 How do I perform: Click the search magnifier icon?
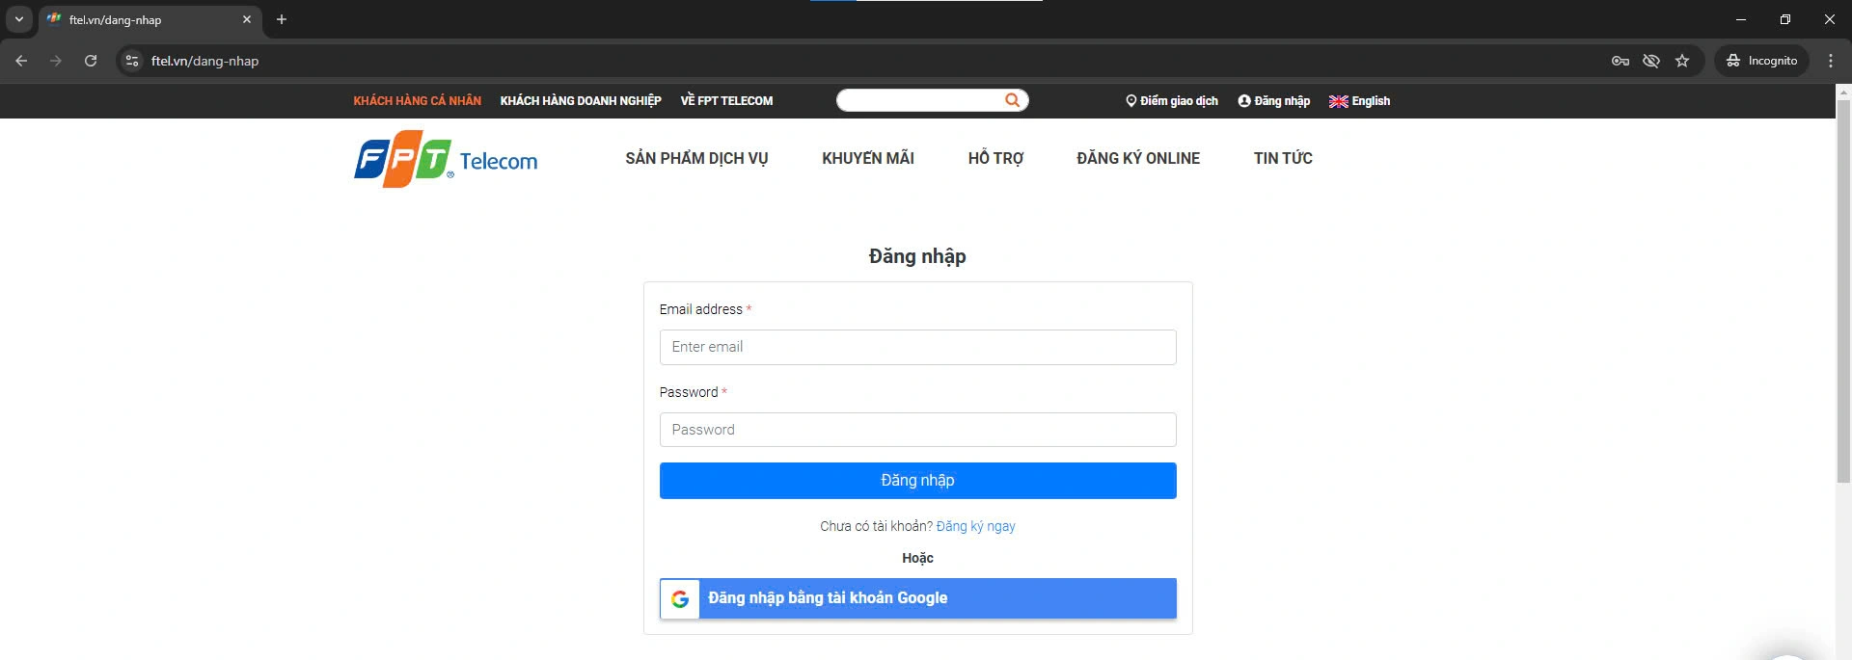tap(1012, 100)
